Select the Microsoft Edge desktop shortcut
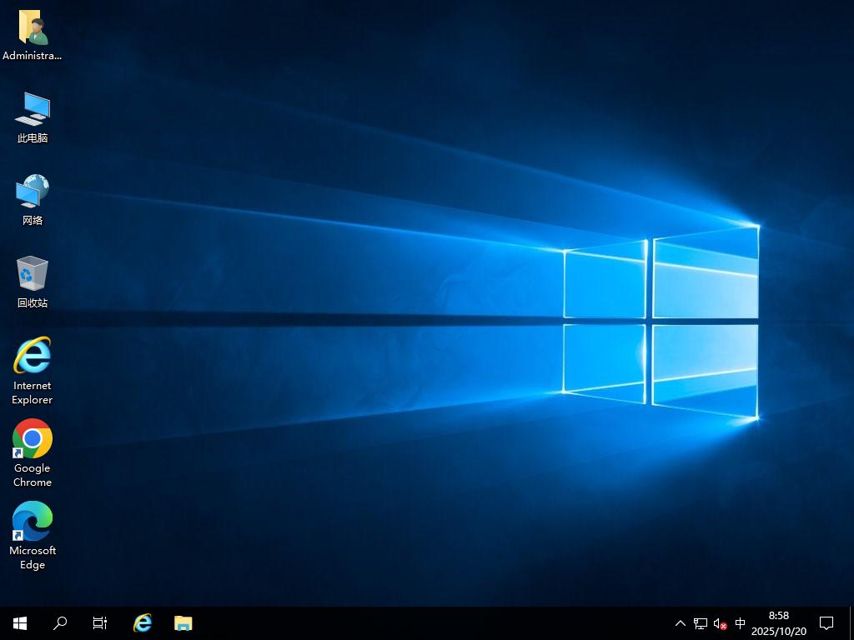The image size is (854, 640). [x=33, y=522]
